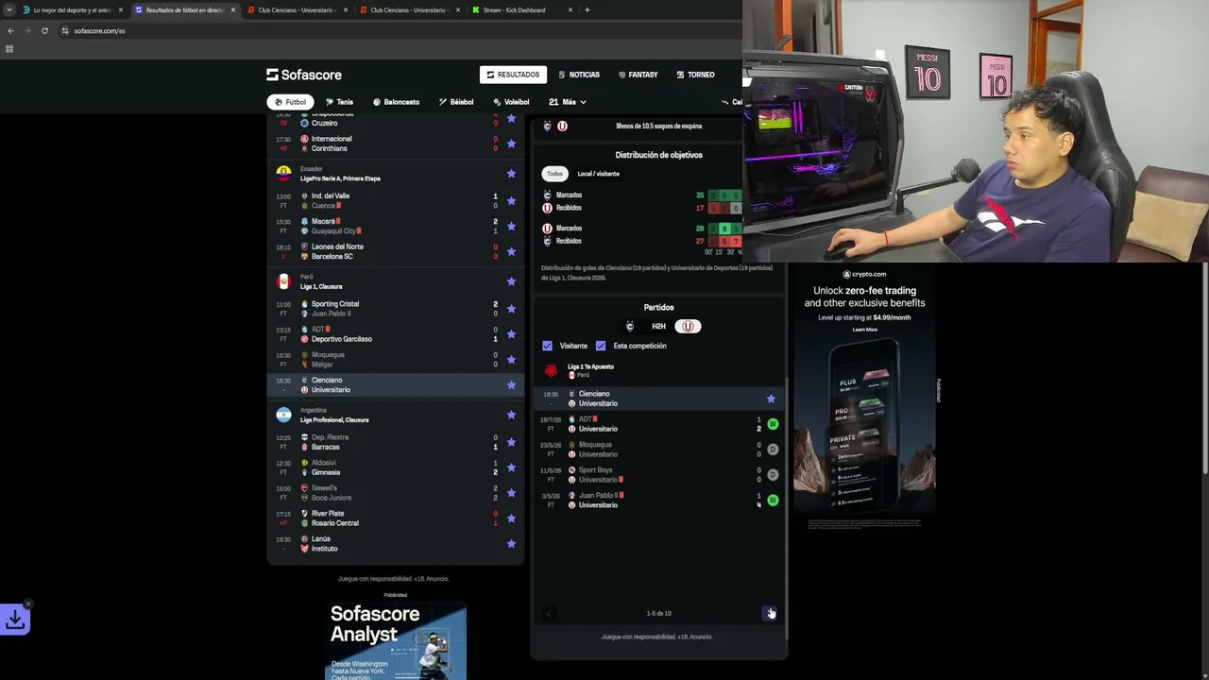The width and height of the screenshot is (1209, 680).
Task: Select the Todos goal distribution filter
Action: tap(554, 174)
